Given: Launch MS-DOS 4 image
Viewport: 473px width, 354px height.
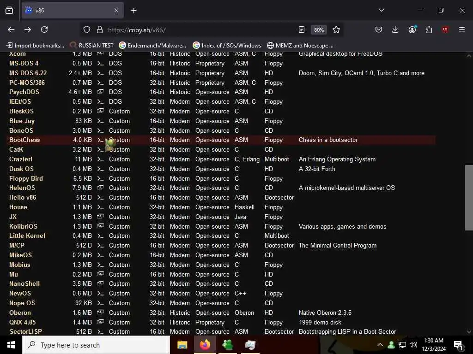Looking at the screenshot, I should (x=24, y=64).
